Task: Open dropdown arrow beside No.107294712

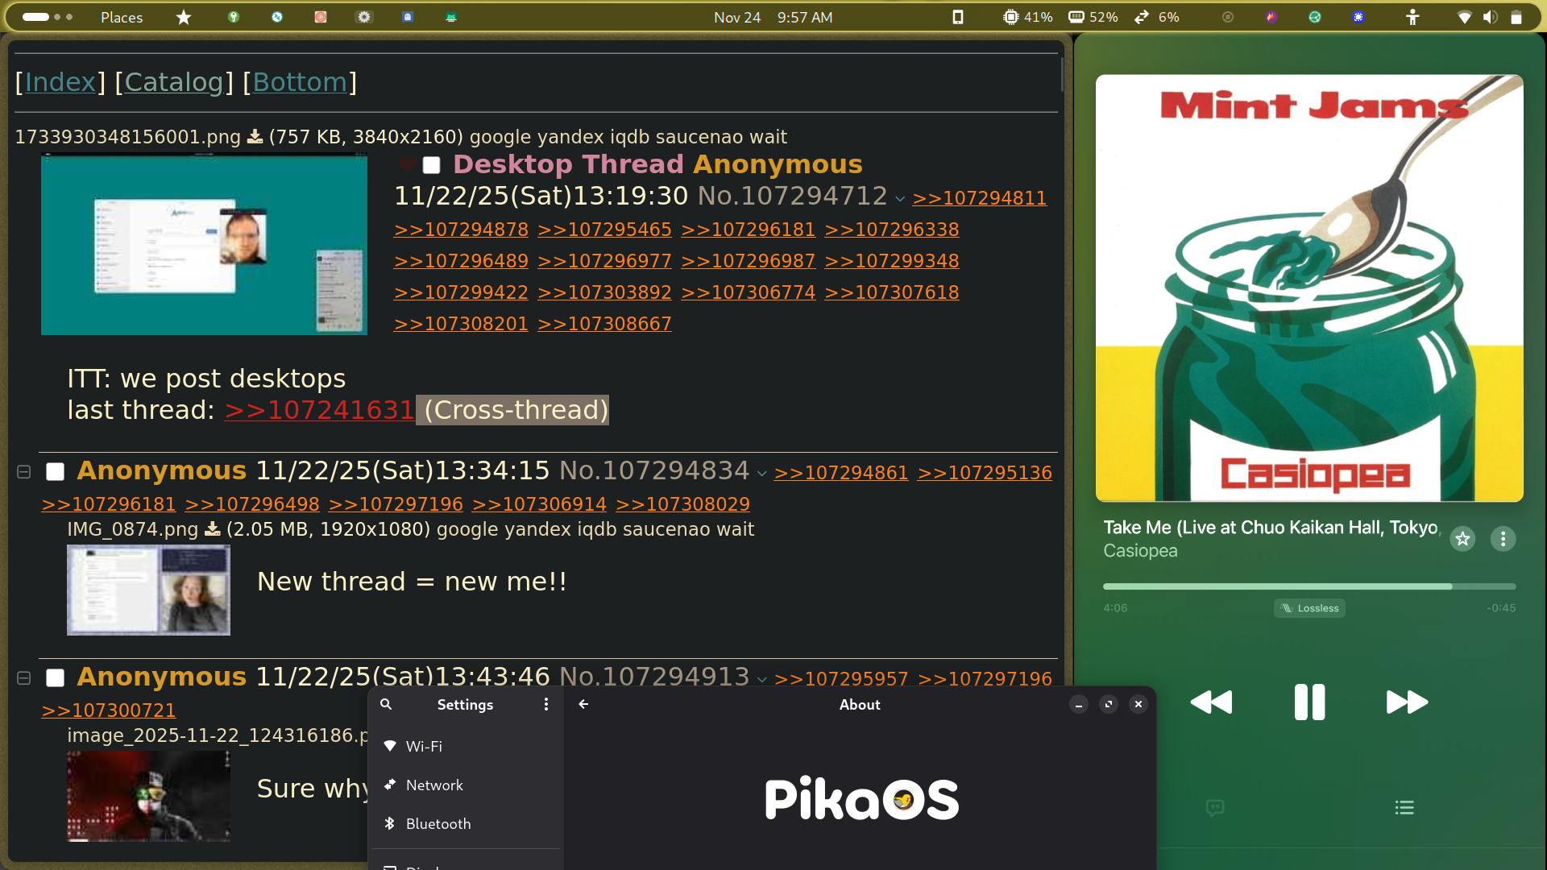Action: point(900,199)
